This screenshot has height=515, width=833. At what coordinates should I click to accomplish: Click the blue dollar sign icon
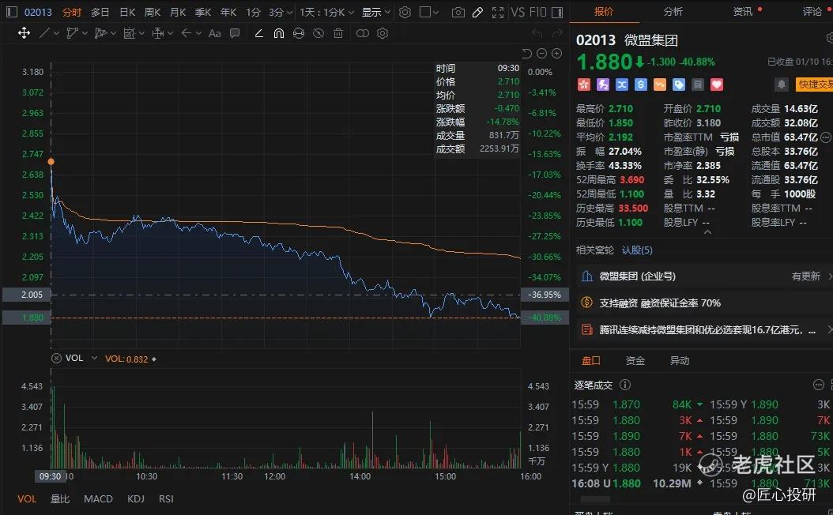click(641, 85)
